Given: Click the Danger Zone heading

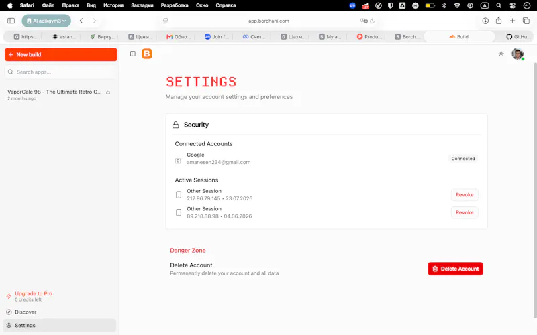Looking at the screenshot, I should tap(188, 250).
